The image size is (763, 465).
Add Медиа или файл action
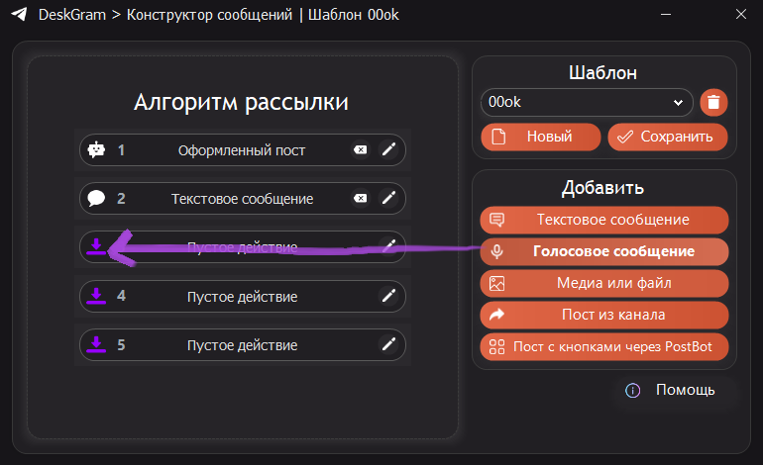[604, 283]
